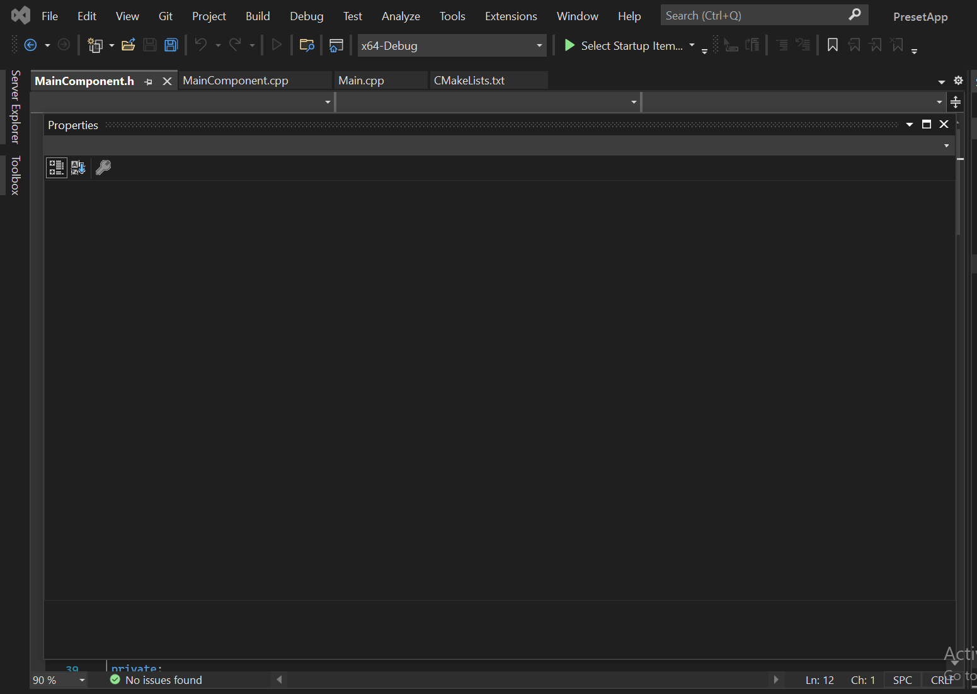The image size is (977, 694).
Task: Clear all bookmarks icon
Action: (897, 45)
